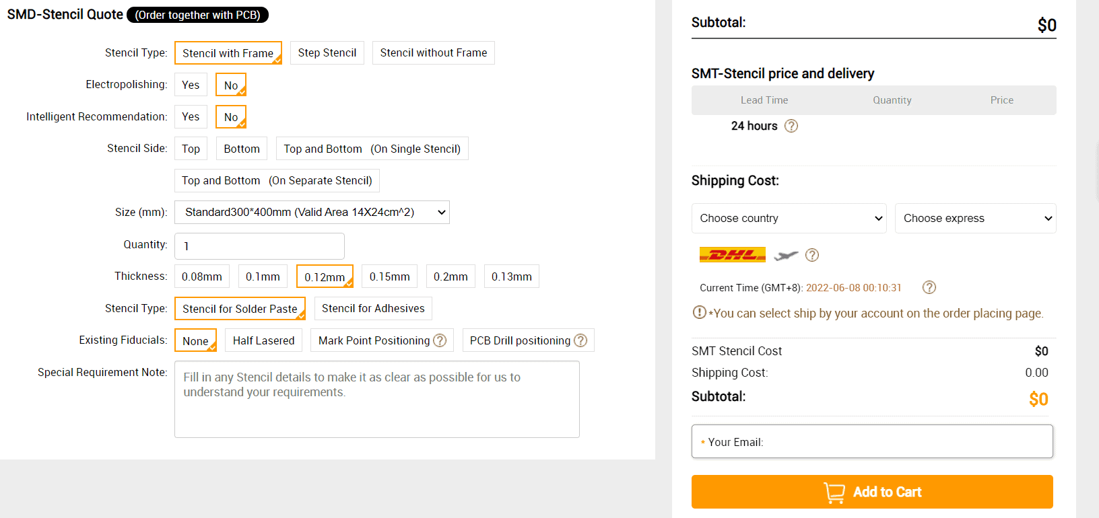
Task: Click warning icon before ship-by-account note
Action: tap(700, 312)
